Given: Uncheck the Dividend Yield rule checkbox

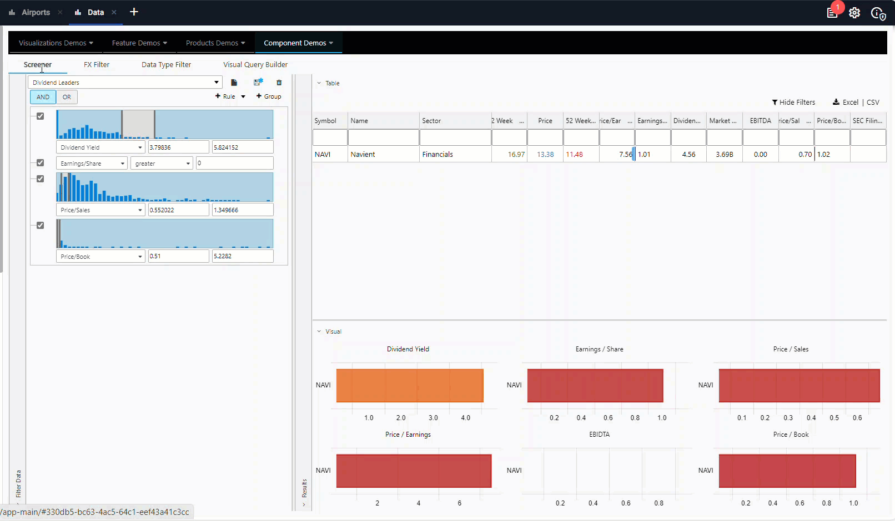Looking at the screenshot, I should [41, 116].
